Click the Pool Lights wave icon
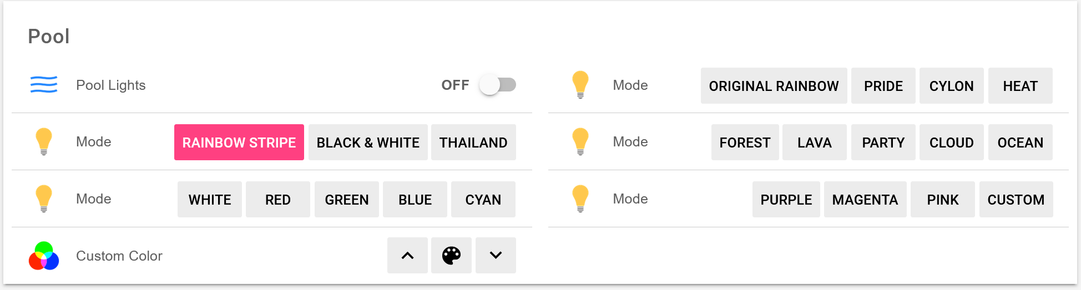The height and width of the screenshot is (290, 1081). (x=44, y=85)
